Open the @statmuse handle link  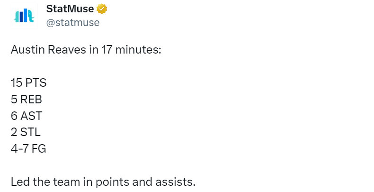(x=72, y=22)
